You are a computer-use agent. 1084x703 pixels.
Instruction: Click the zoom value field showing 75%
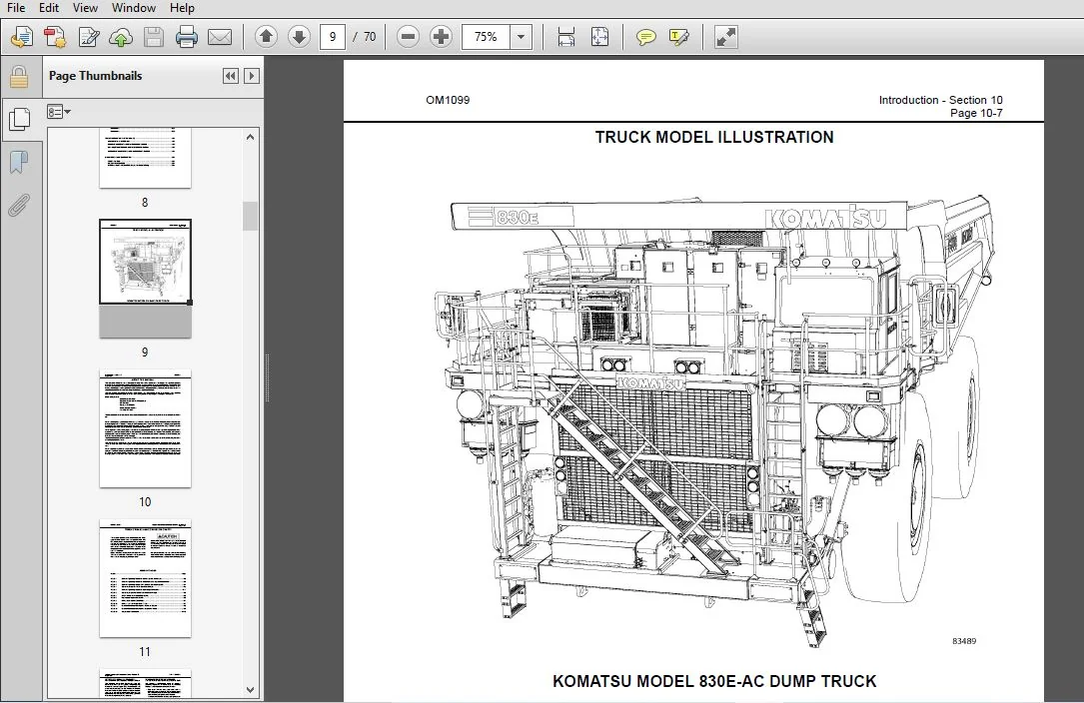tap(486, 37)
